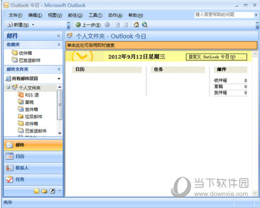The width and height of the screenshot is (260, 208).
Task: Click the Outlook title bar application icon
Action: coord(6,5)
